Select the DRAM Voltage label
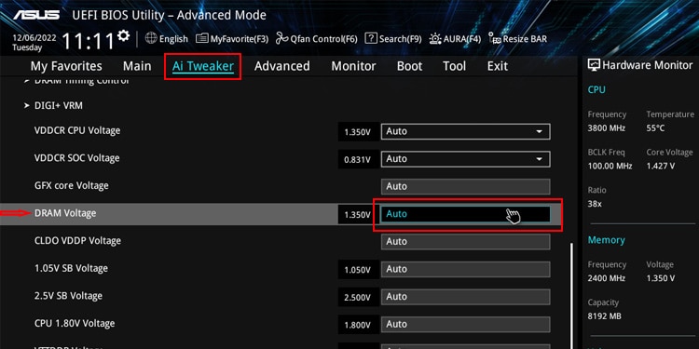Screen dimensions: 699x349 65,213
